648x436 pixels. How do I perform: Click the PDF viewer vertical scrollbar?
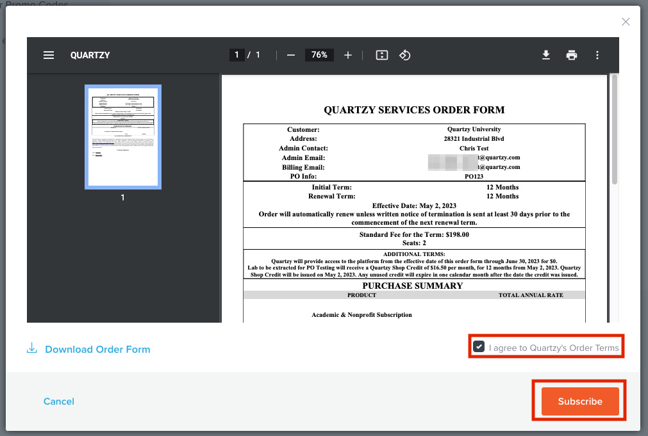click(x=615, y=129)
